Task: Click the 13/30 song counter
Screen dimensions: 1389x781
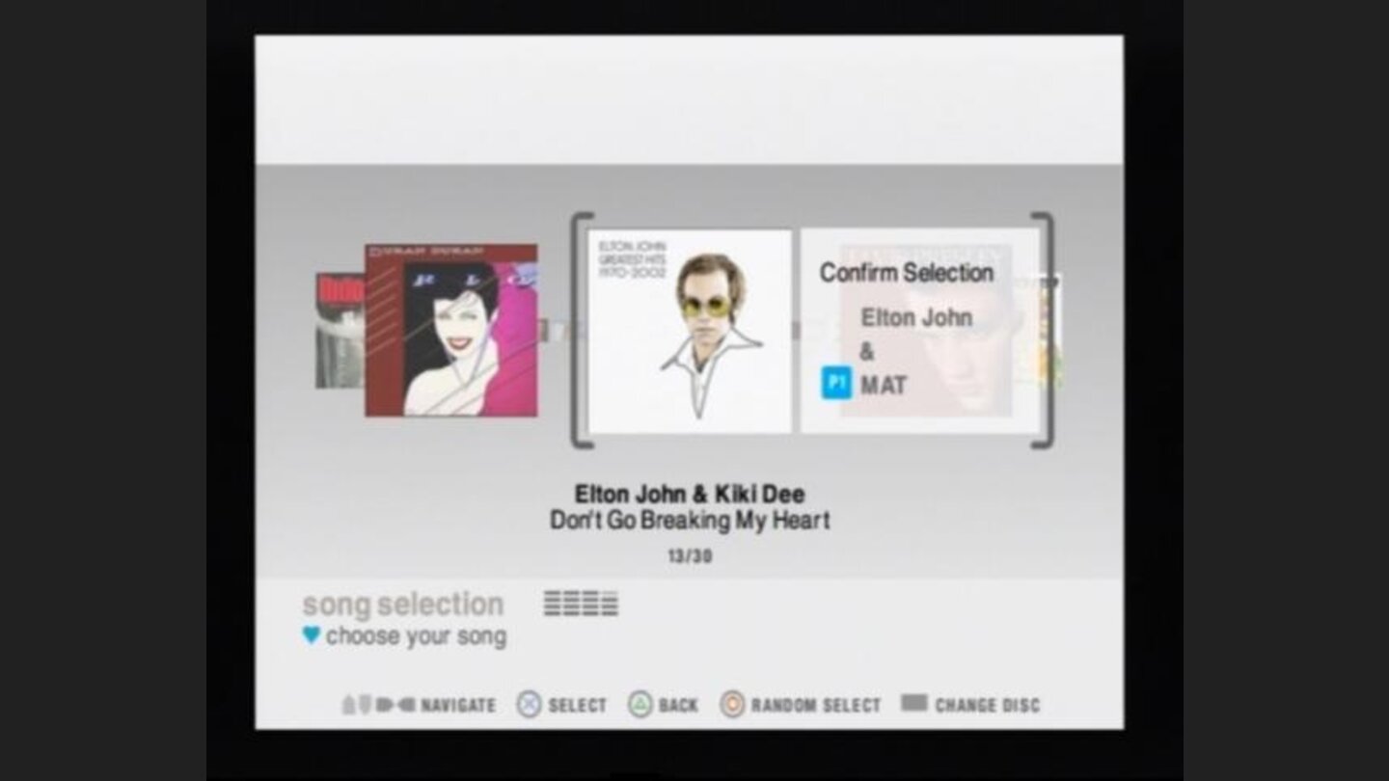Action: click(x=690, y=556)
